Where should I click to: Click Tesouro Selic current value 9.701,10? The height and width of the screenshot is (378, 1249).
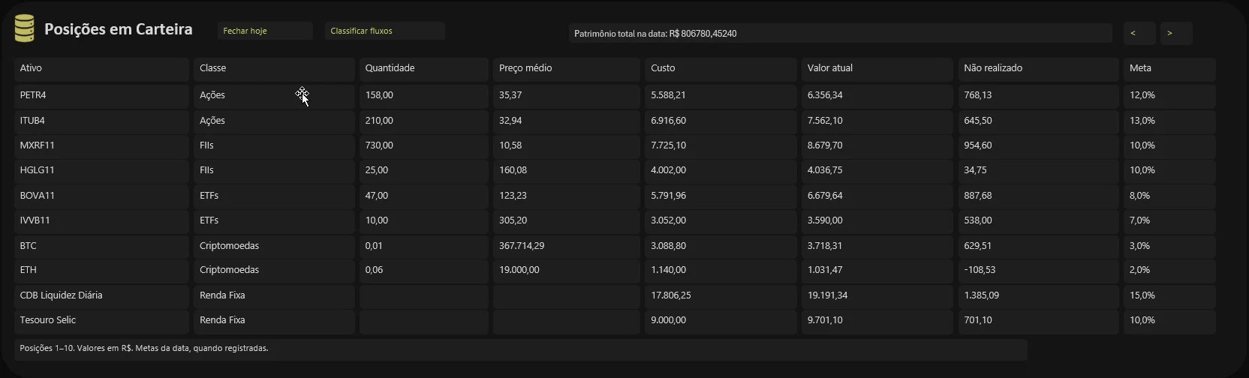[877, 320]
